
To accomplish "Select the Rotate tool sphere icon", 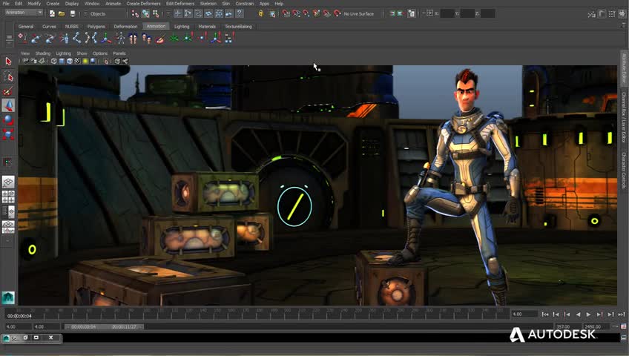I will [x=8, y=119].
